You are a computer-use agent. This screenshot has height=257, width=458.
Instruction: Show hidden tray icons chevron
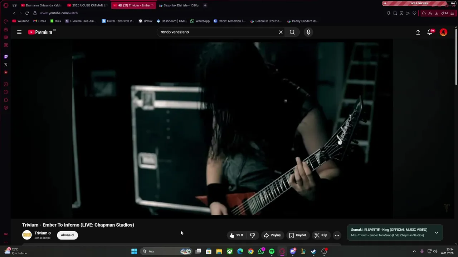click(x=414, y=251)
